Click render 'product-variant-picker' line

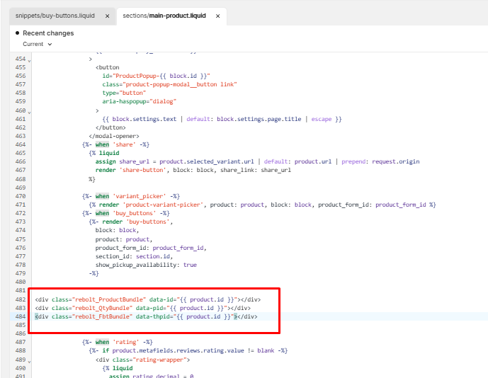tap(262, 205)
